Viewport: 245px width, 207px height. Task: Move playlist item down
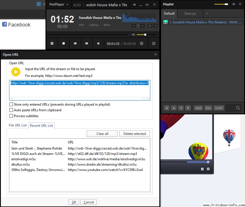click(x=181, y=108)
